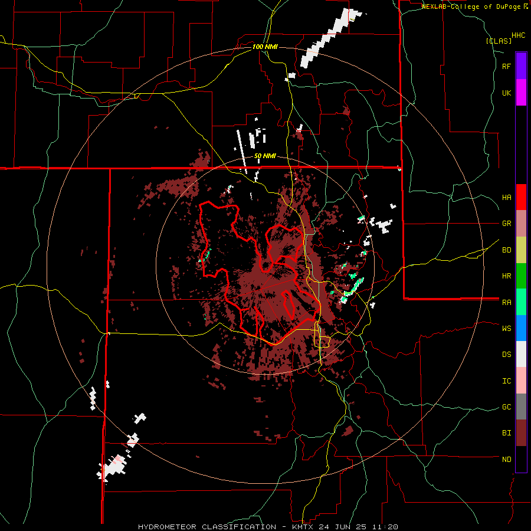Click the BI legend label
This screenshot has width=531, height=531.
tap(506, 433)
